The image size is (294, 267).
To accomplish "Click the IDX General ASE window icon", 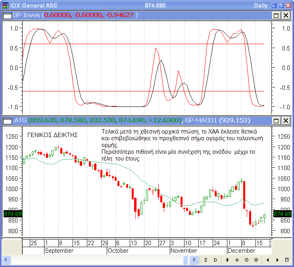I will (x=5, y=5).
